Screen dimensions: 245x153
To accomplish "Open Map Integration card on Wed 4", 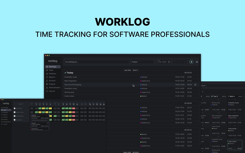I will pyautogui.click(x=235, y=119).
